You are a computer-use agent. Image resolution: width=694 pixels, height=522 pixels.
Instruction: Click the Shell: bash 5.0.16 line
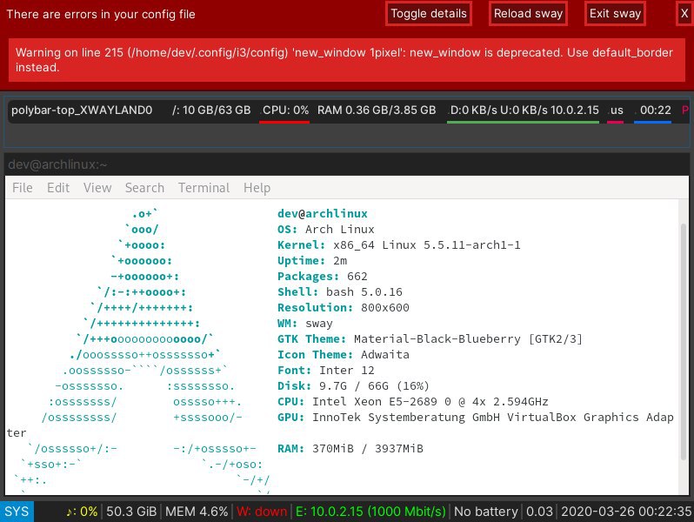(x=339, y=291)
